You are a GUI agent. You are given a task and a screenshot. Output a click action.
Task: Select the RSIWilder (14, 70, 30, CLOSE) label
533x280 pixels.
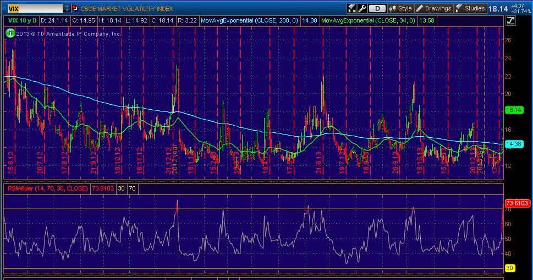click(x=48, y=188)
